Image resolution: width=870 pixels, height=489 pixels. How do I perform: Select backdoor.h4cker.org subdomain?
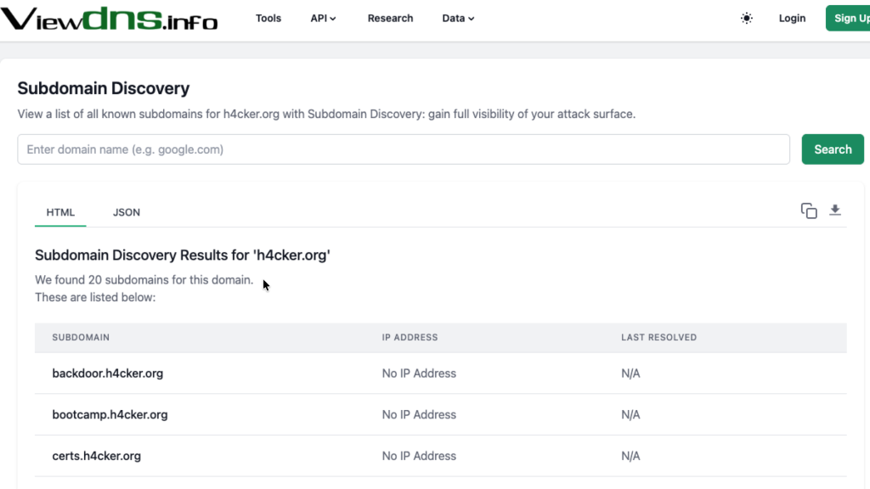point(108,374)
